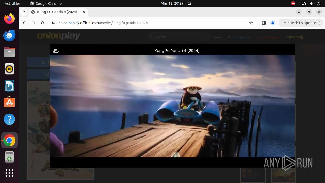Screen dimensions: 325x183
Task: Click Relaunch to update button
Action: pyautogui.click(x=301, y=23)
